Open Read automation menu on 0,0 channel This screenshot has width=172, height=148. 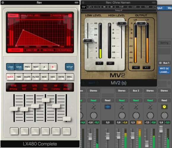(x=107, y=100)
